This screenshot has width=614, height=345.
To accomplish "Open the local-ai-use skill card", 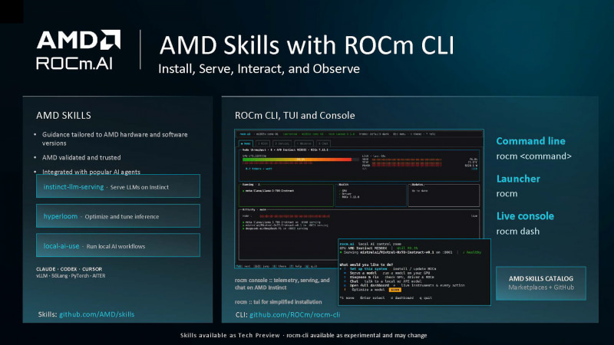I will coord(118,245).
